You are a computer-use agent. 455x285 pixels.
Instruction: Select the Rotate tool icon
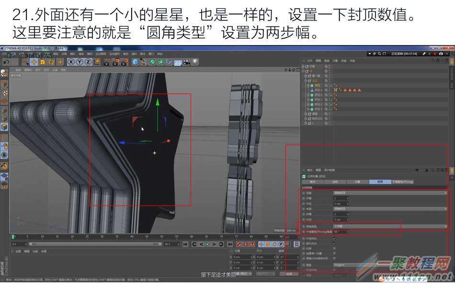click(51, 62)
